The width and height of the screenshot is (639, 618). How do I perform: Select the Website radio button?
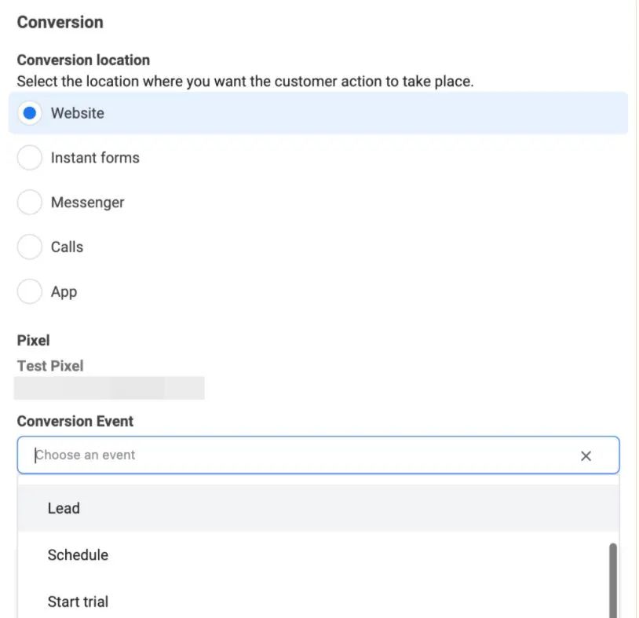coord(30,113)
